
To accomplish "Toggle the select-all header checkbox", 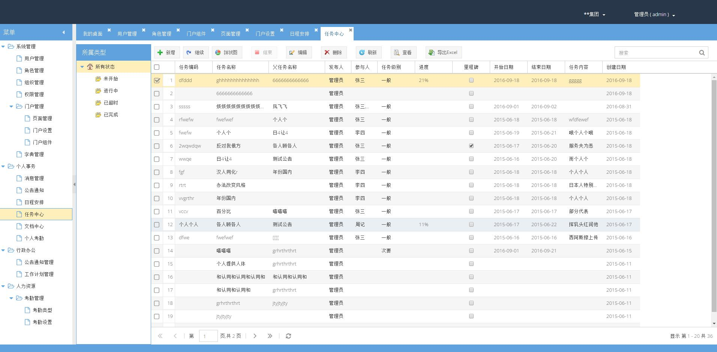I will (157, 67).
